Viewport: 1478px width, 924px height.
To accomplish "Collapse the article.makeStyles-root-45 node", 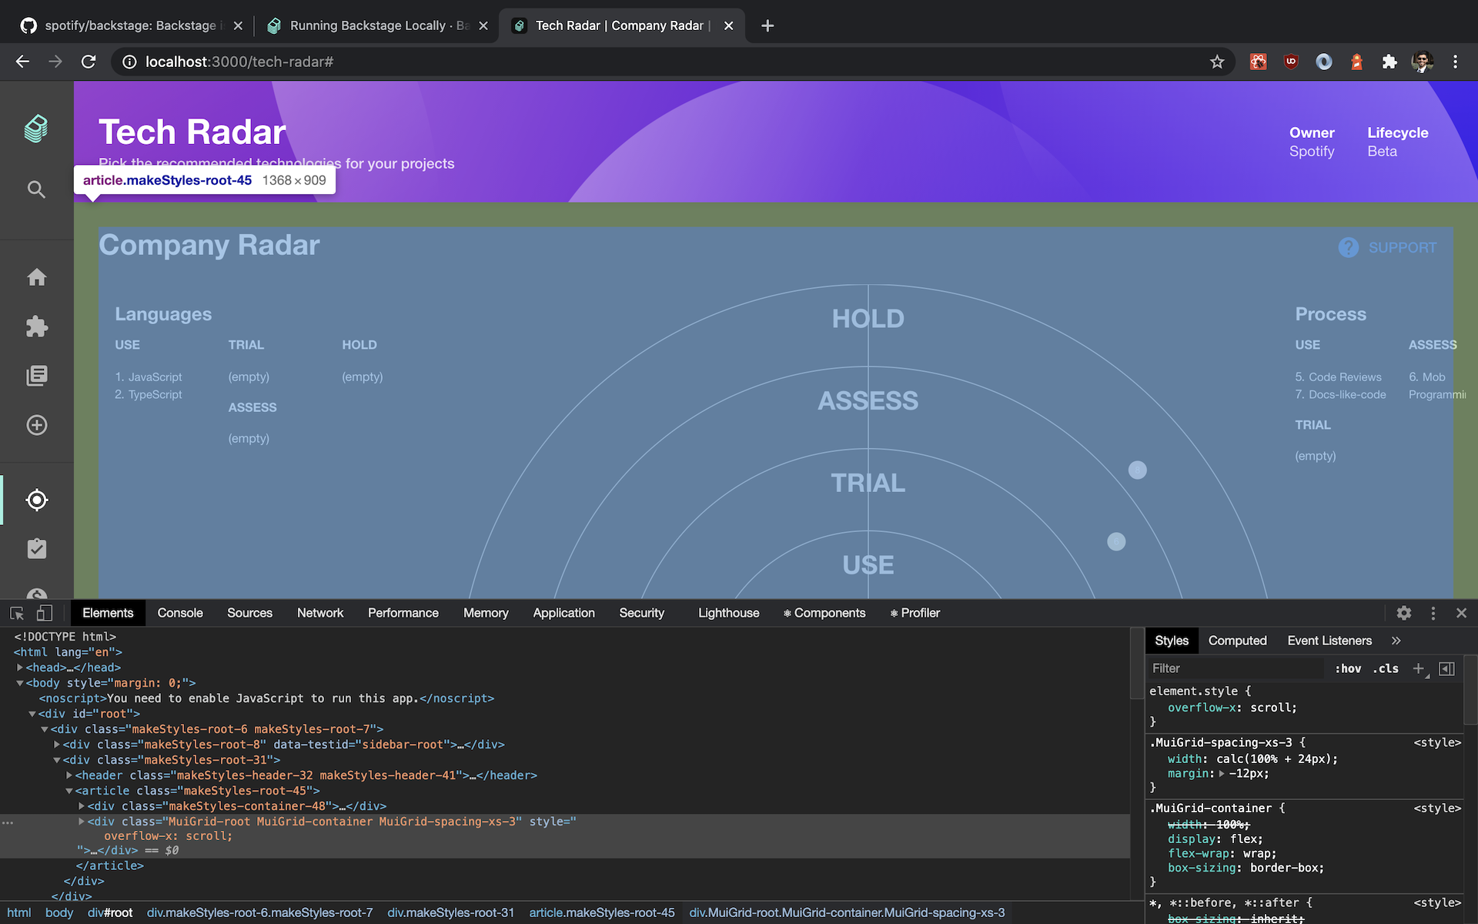I will pyautogui.click(x=70, y=791).
